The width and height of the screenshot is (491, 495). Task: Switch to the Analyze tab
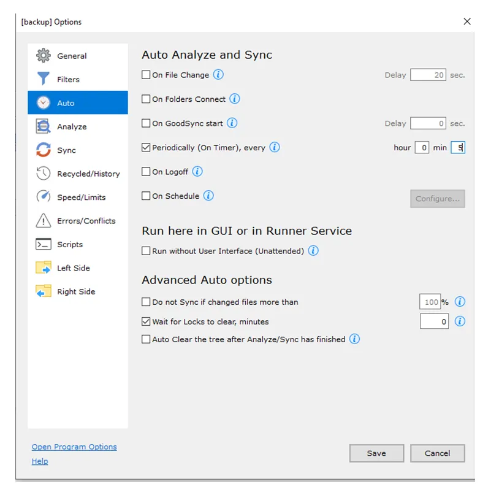tap(78, 126)
